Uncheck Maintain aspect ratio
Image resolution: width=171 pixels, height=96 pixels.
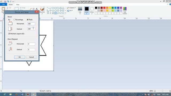pyautogui.click(x=9, y=34)
